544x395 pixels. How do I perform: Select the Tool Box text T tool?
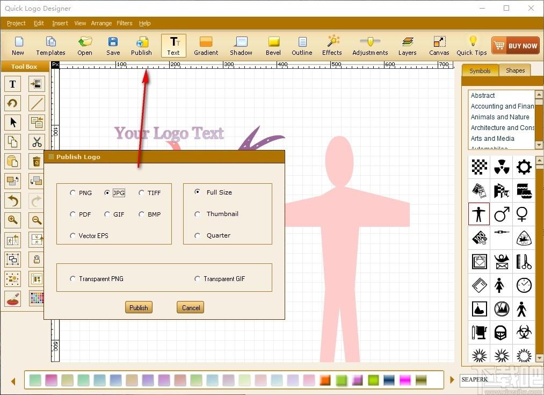click(12, 84)
